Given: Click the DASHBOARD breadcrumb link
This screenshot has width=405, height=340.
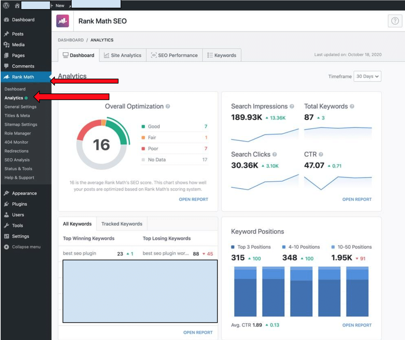Looking at the screenshot, I should [71, 40].
